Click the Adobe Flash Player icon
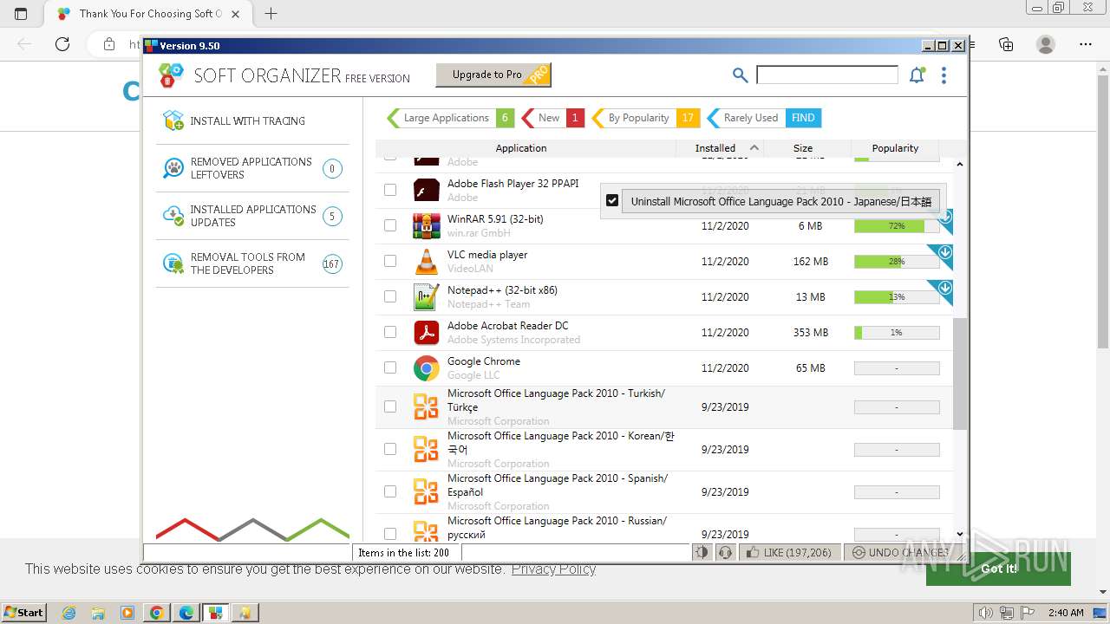 coord(426,190)
